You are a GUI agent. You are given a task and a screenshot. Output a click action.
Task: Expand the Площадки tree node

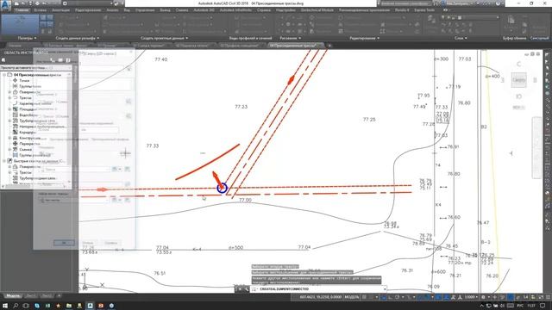tap(9, 109)
